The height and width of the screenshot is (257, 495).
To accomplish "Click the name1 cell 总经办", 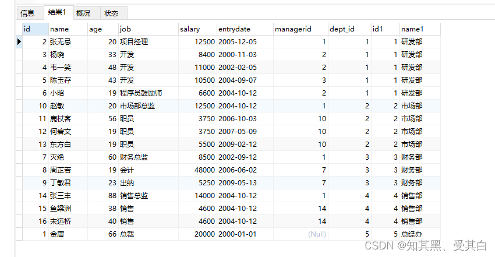I will (x=420, y=234).
